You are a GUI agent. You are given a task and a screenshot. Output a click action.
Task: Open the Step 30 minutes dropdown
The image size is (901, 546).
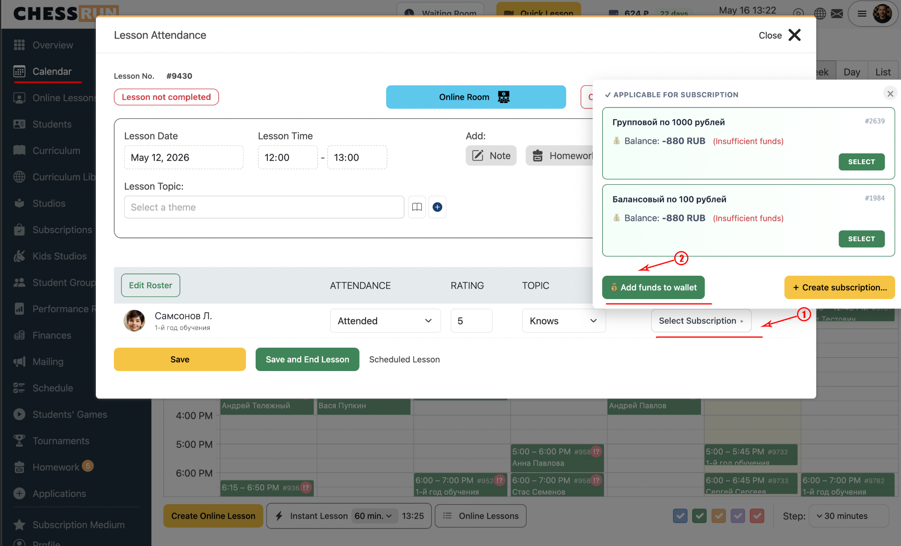849,516
